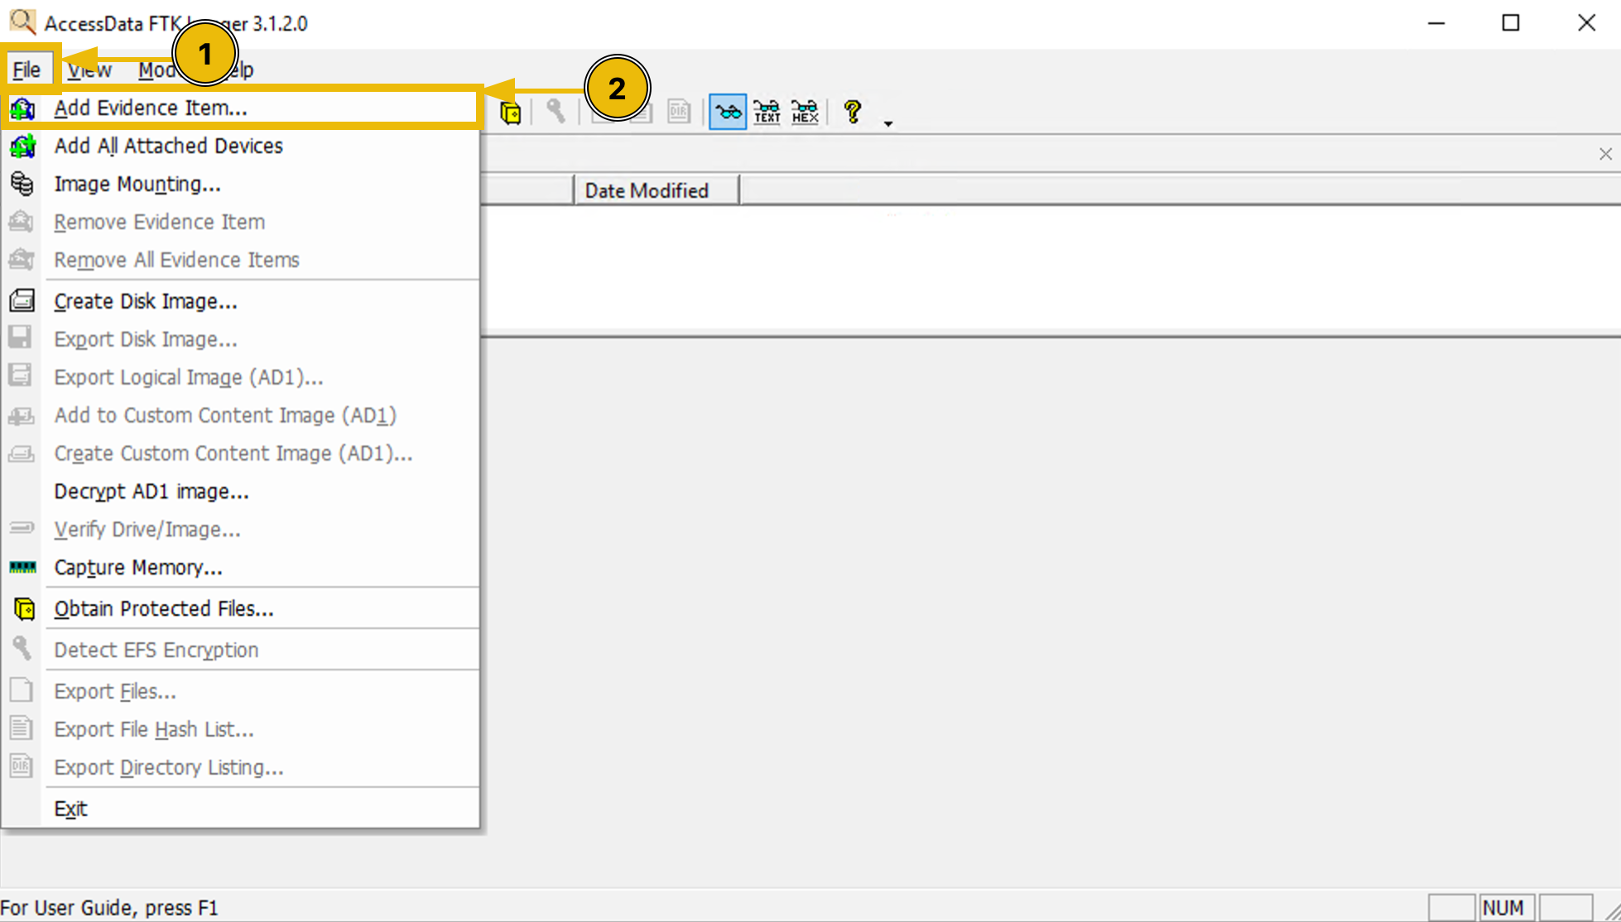The height and width of the screenshot is (922, 1621).
Task: Click Export Disk Image entry
Action: click(240, 339)
